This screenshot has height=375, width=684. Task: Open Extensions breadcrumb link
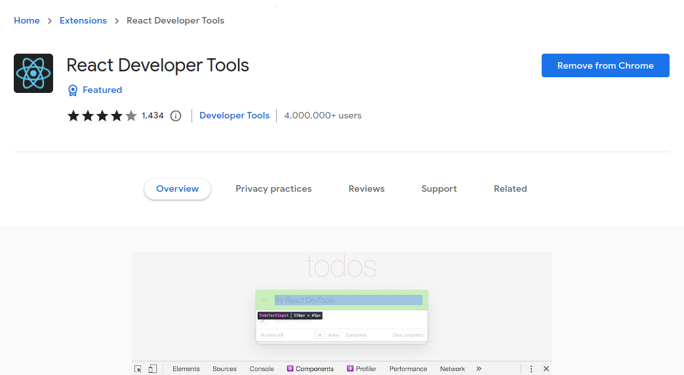pyautogui.click(x=83, y=20)
